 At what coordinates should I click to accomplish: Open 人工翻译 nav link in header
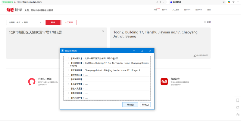[176, 10]
